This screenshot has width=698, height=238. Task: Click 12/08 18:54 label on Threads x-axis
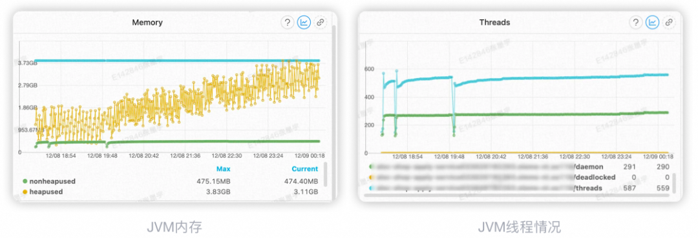407,157
